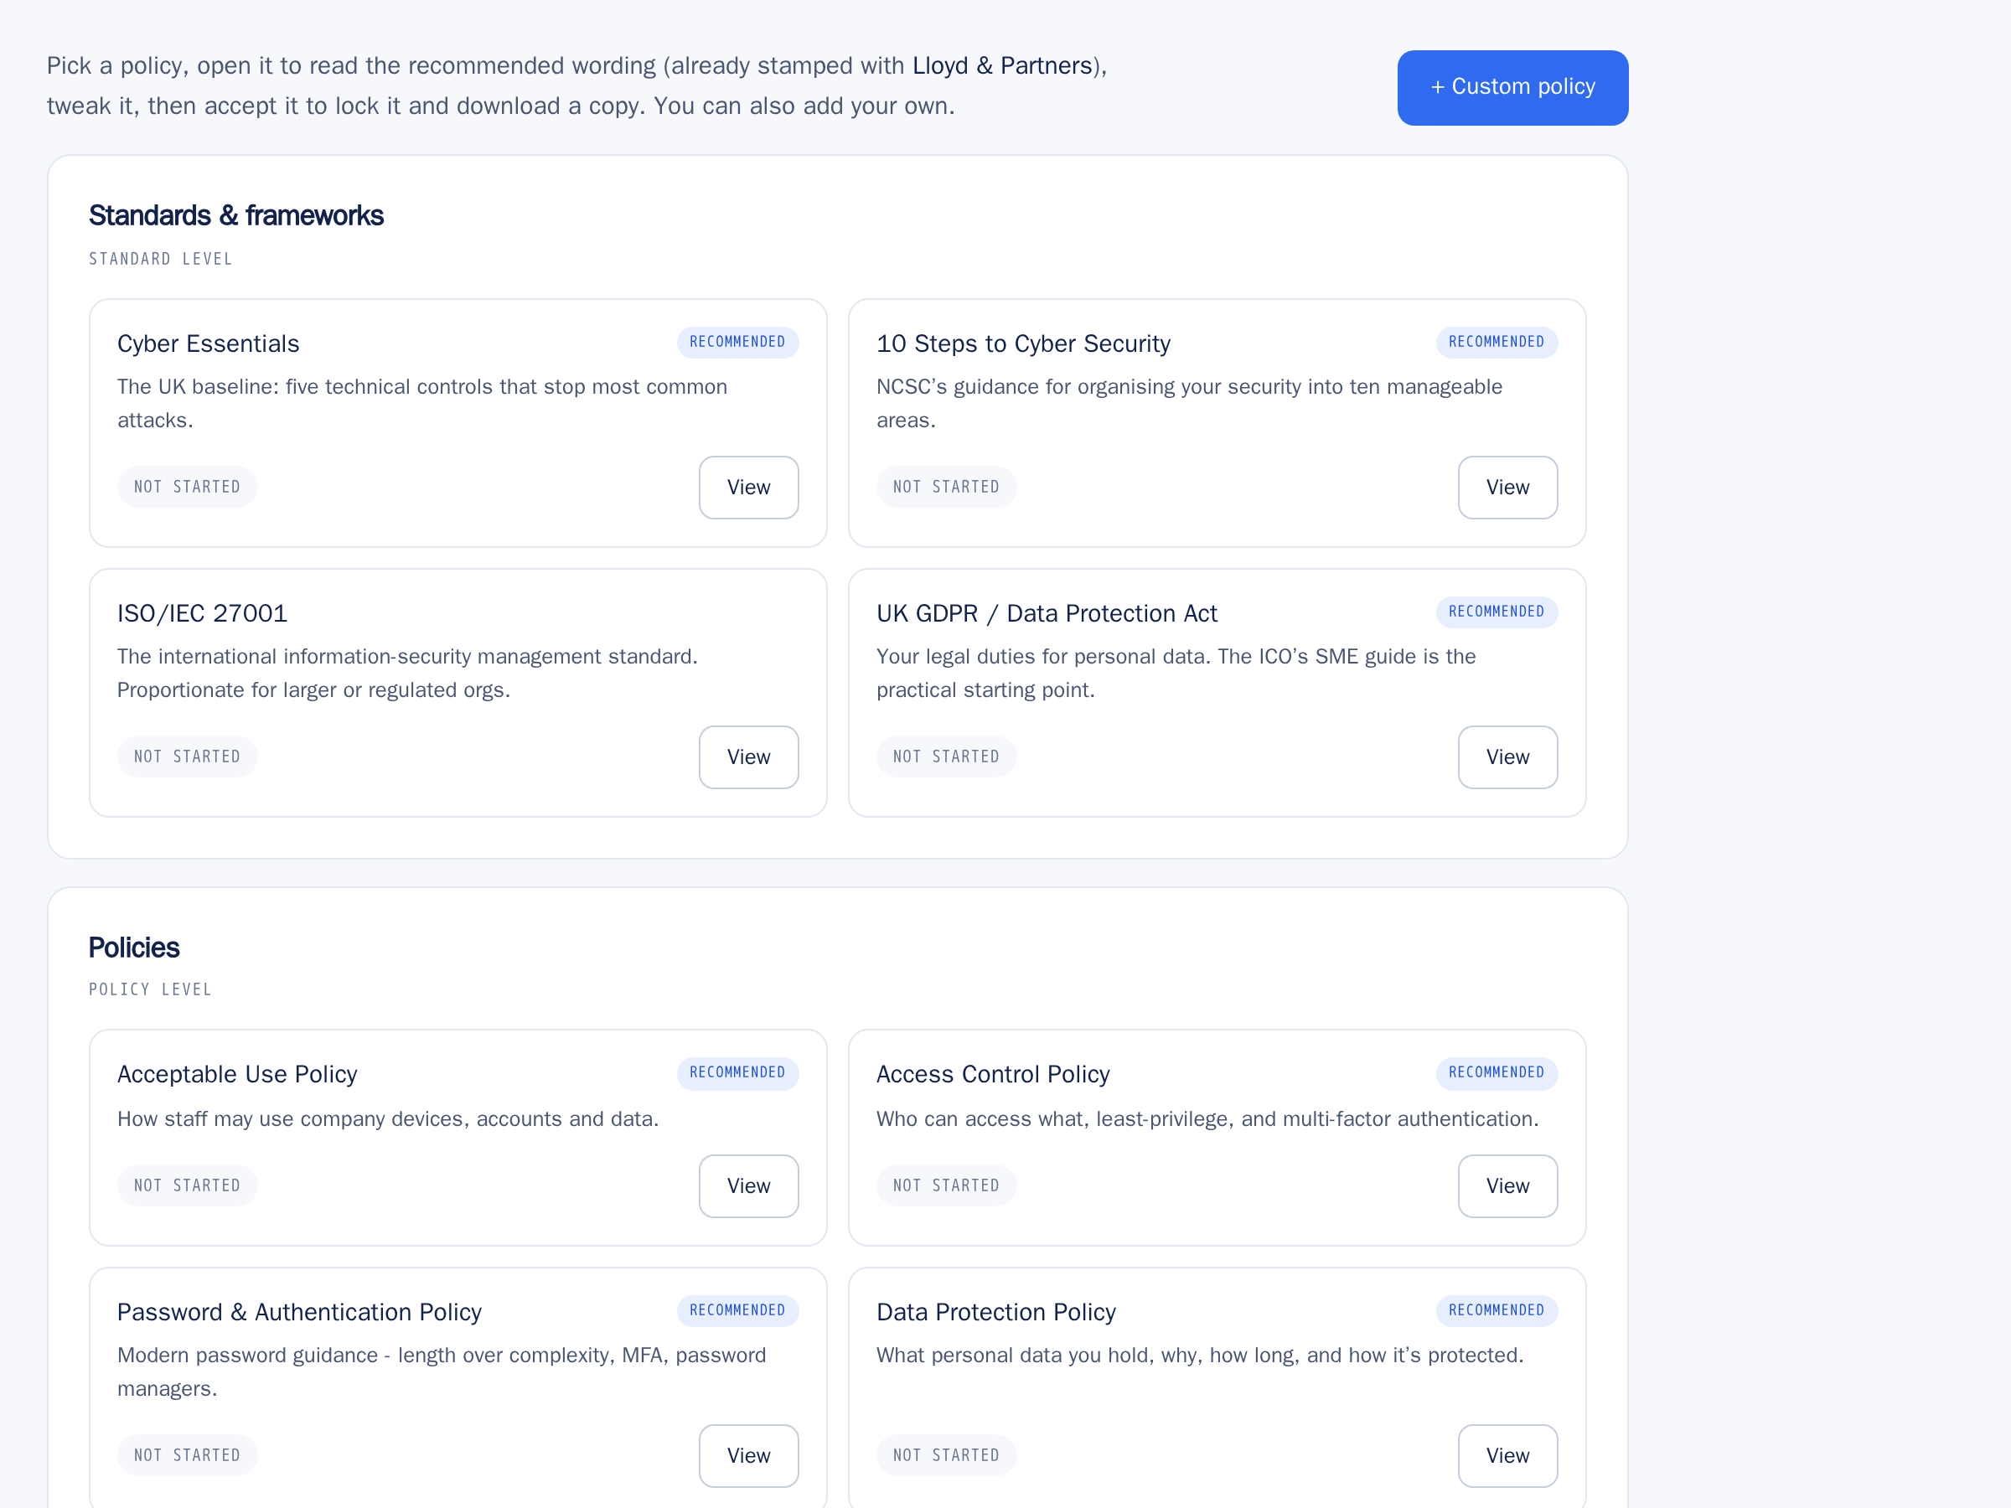Click the + Custom policy button
Image resolution: width=2011 pixels, height=1508 pixels.
1512,87
